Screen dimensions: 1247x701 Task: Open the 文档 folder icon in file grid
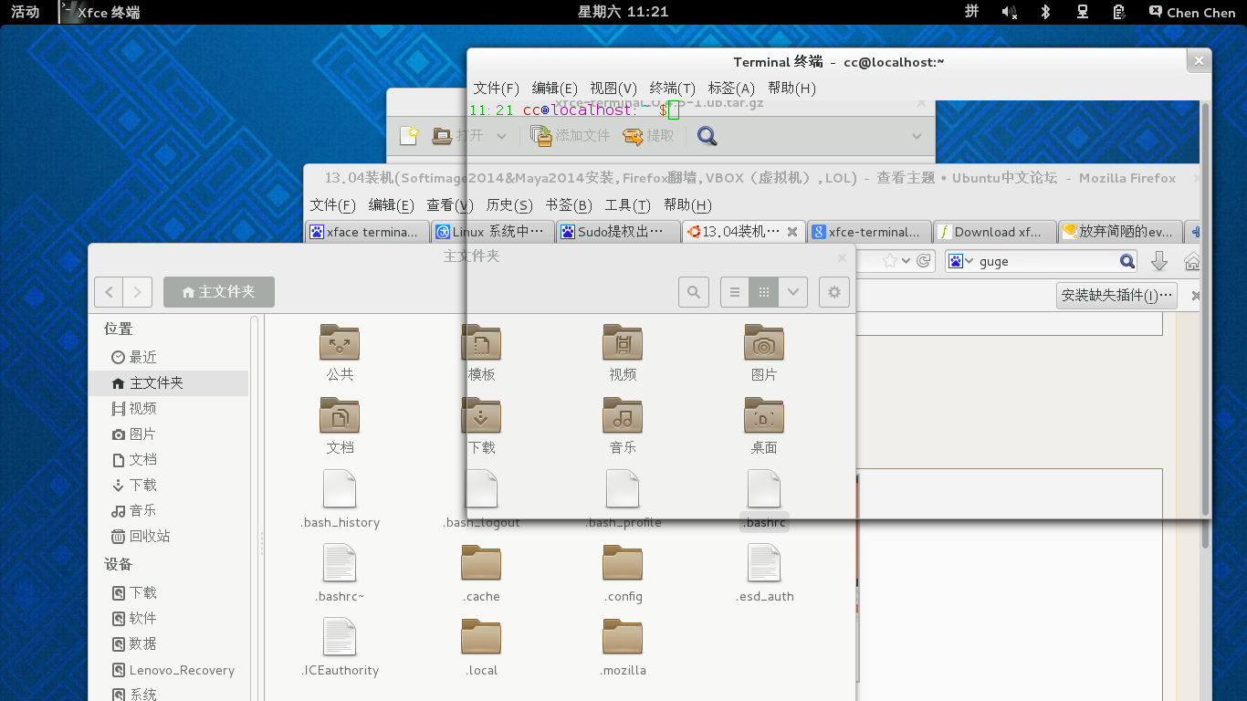(340, 416)
